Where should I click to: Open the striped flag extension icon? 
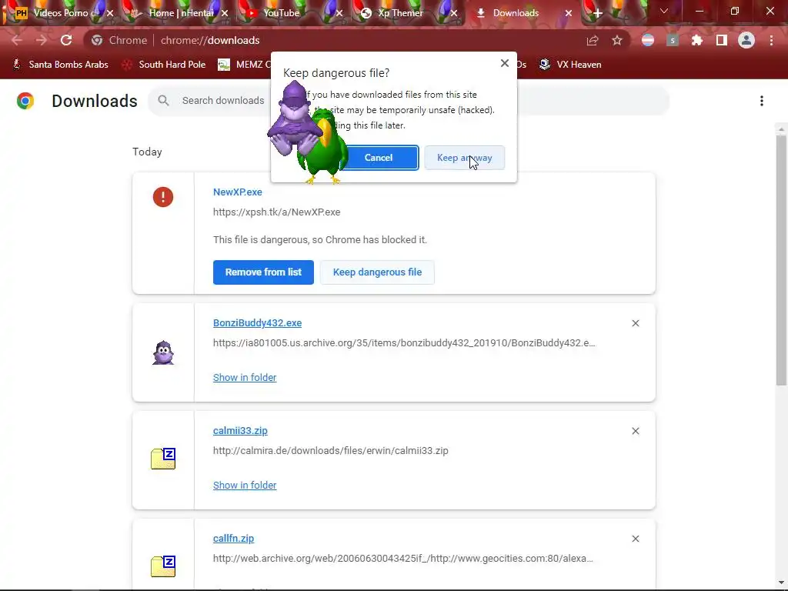coord(648,40)
